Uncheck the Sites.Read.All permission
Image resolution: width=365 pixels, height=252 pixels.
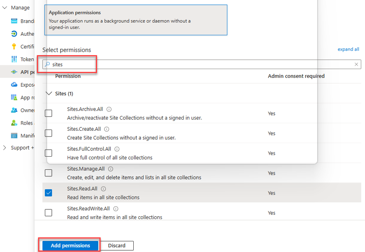pos(49,193)
